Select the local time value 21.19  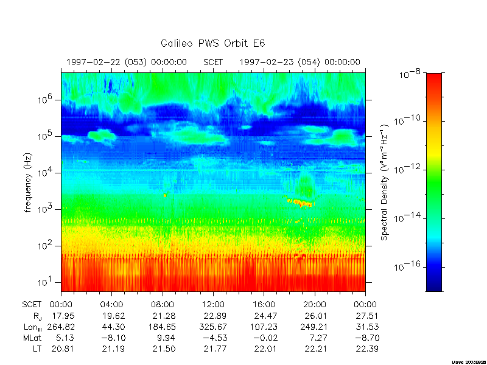114,349
